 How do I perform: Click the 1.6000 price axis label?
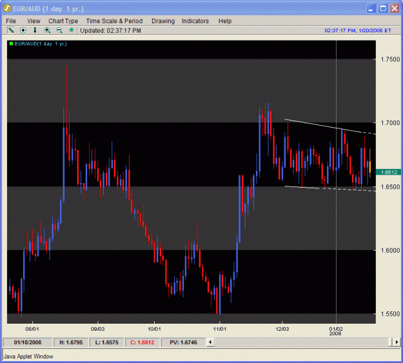(390, 250)
